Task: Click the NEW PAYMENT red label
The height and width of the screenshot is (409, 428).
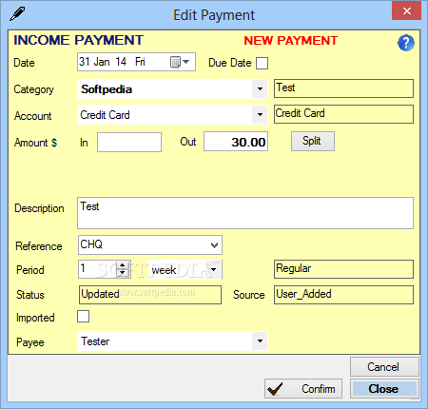Action: [x=291, y=41]
